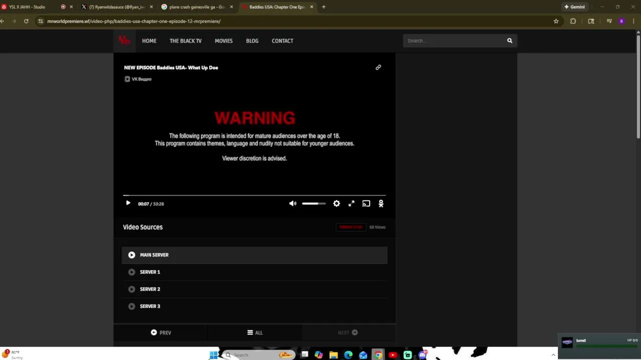Copy video link chain icon

click(x=378, y=67)
